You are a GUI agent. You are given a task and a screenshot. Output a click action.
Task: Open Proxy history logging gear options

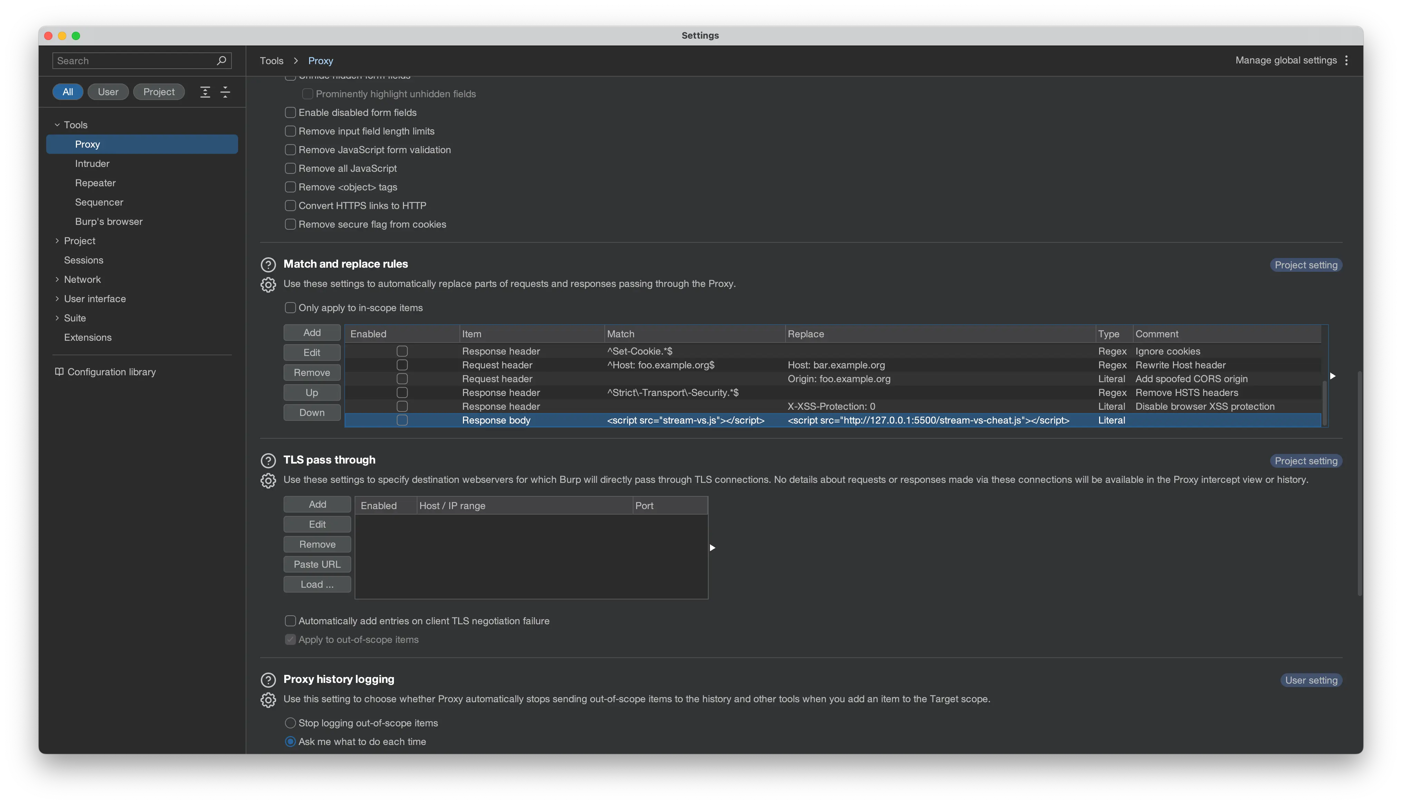point(268,700)
